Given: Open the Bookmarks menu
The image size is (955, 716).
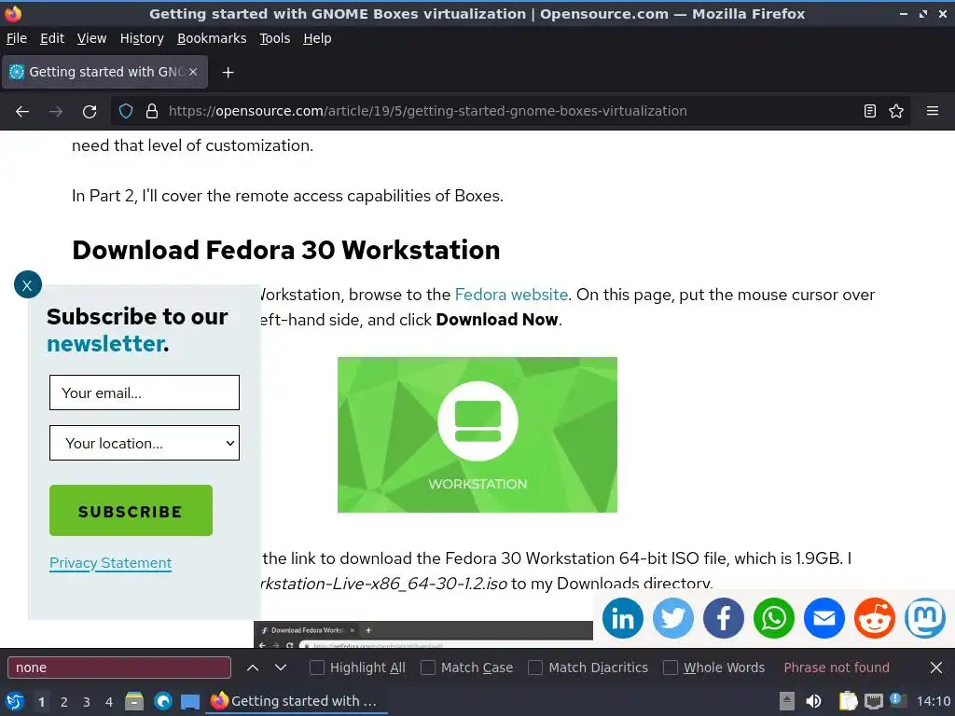Looking at the screenshot, I should (212, 38).
